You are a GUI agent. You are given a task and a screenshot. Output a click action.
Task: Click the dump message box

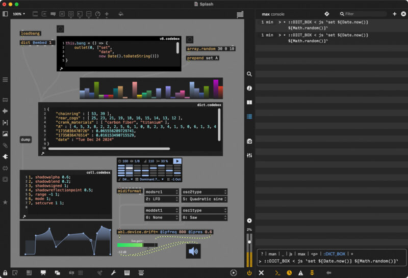(25, 140)
